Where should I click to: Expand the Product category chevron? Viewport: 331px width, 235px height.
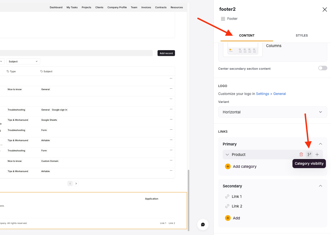227,154
